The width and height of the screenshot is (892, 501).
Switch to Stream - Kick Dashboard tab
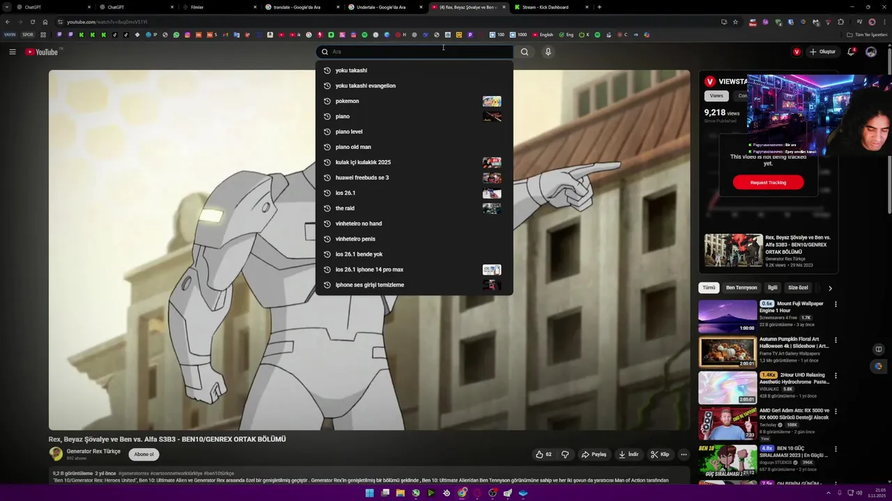(551, 7)
